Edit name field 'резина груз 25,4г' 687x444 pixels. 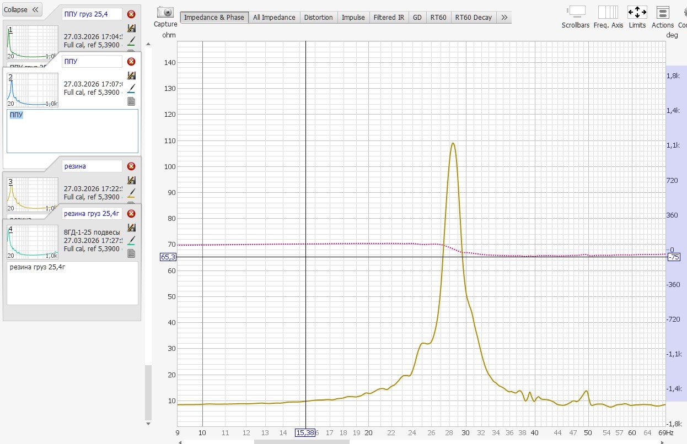coord(92,213)
